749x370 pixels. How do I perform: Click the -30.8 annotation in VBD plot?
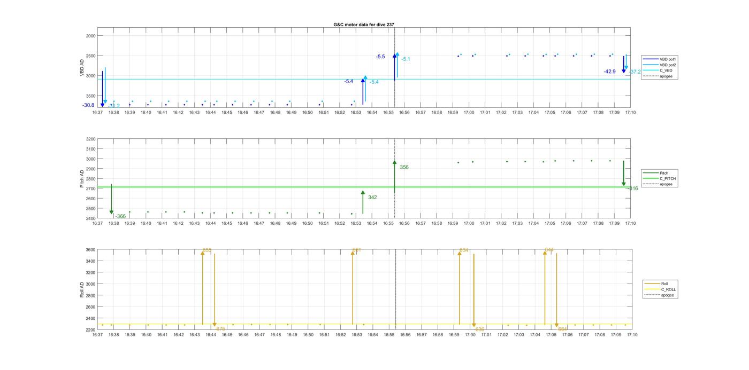click(x=88, y=105)
